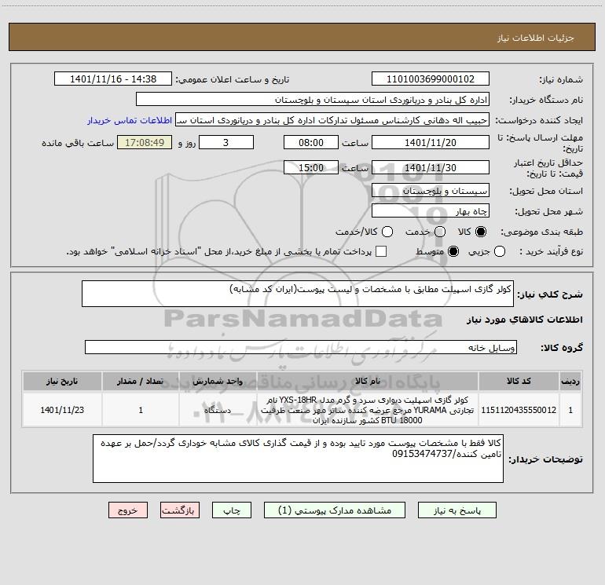Select the کالا radio button
This screenshot has width=605, height=585.
tap(481, 232)
